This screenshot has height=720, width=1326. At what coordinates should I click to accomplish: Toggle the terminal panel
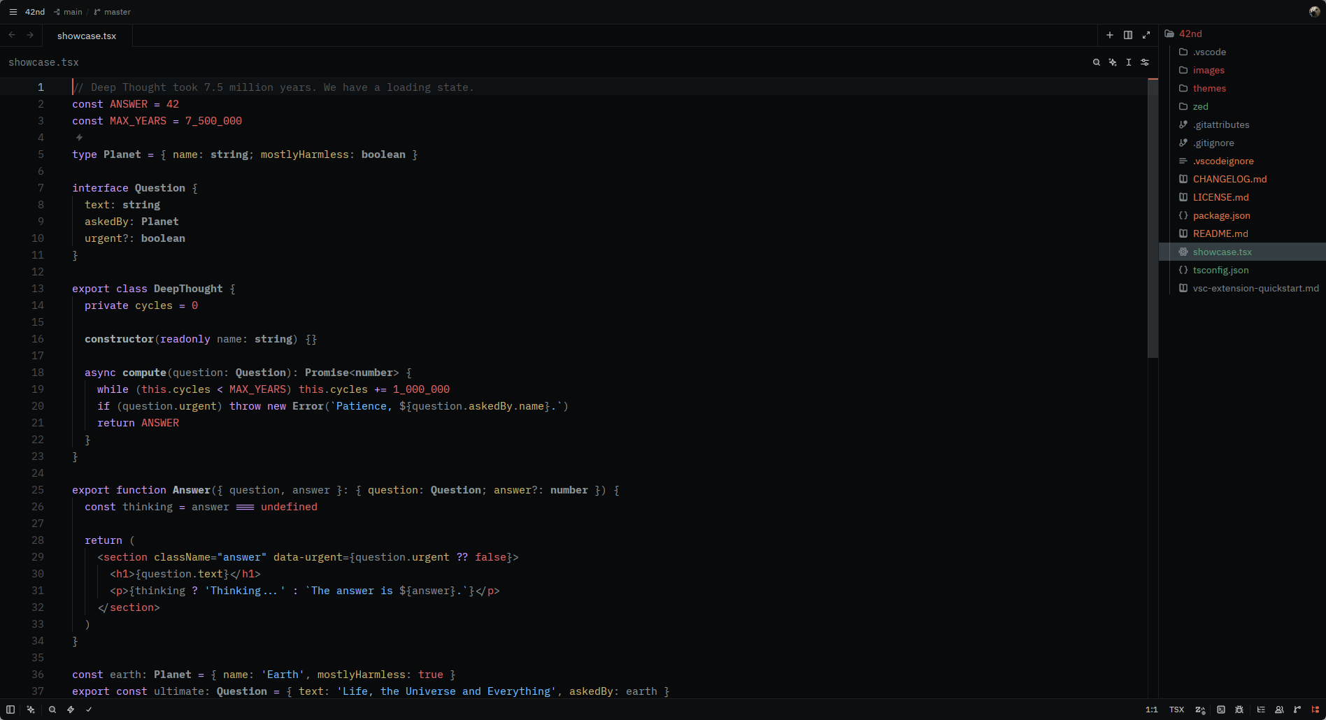pyautogui.click(x=1221, y=710)
